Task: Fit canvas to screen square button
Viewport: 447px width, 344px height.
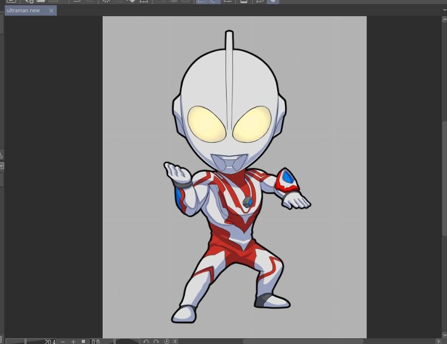Action: 83,341
